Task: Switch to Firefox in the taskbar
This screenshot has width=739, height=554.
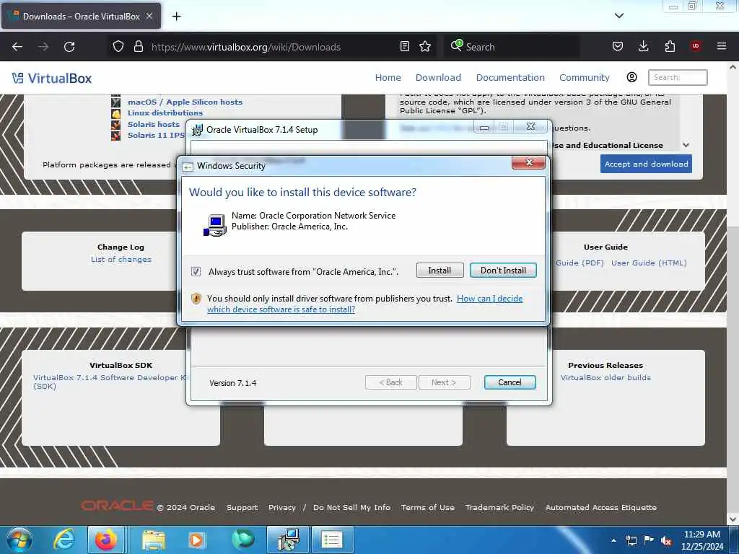Action: 106,540
